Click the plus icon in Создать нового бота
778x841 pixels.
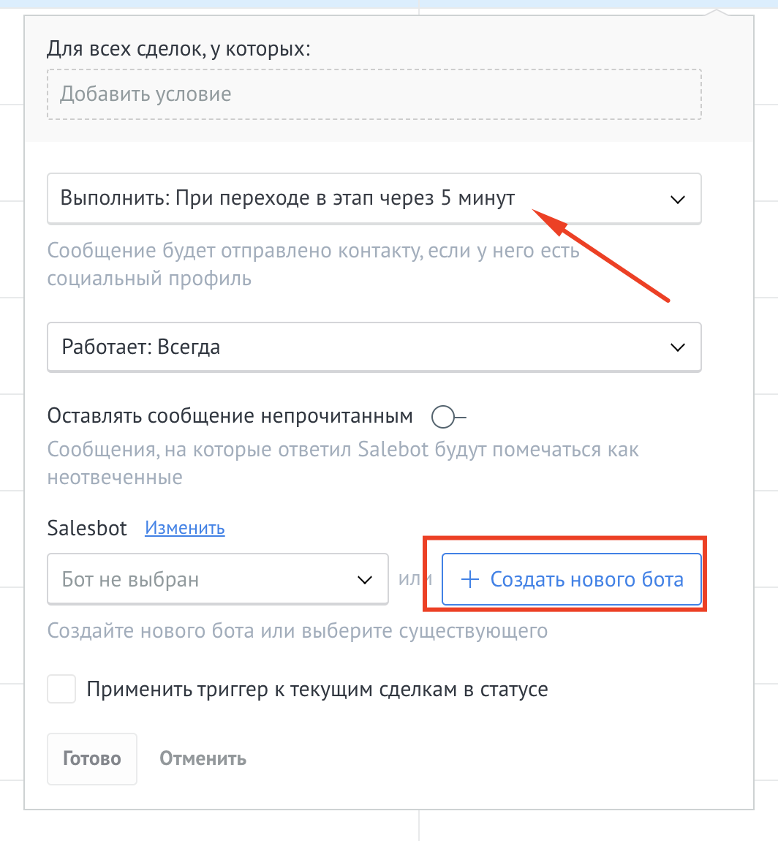(x=469, y=580)
